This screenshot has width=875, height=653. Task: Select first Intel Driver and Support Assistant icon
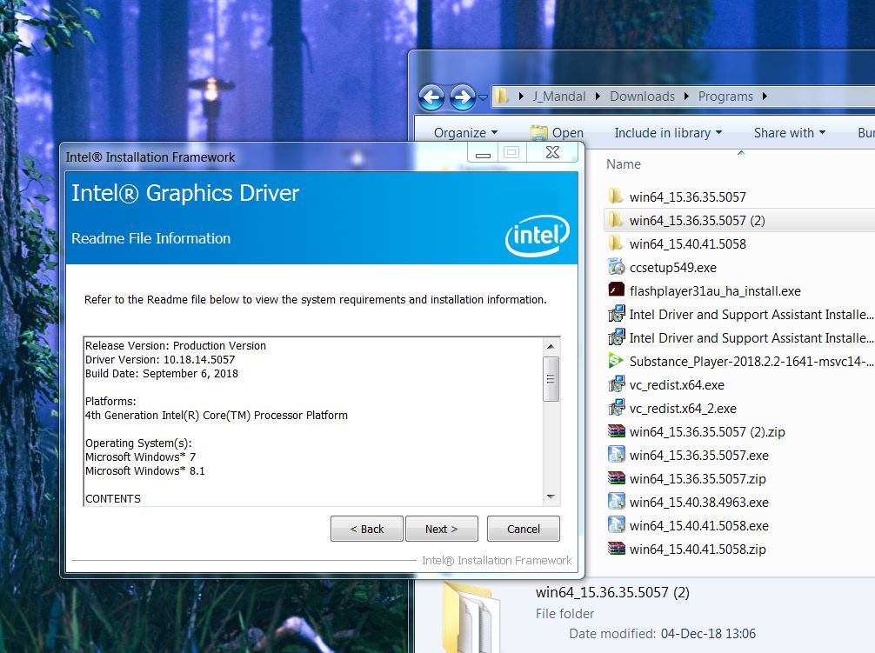click(x=616, y=313)
